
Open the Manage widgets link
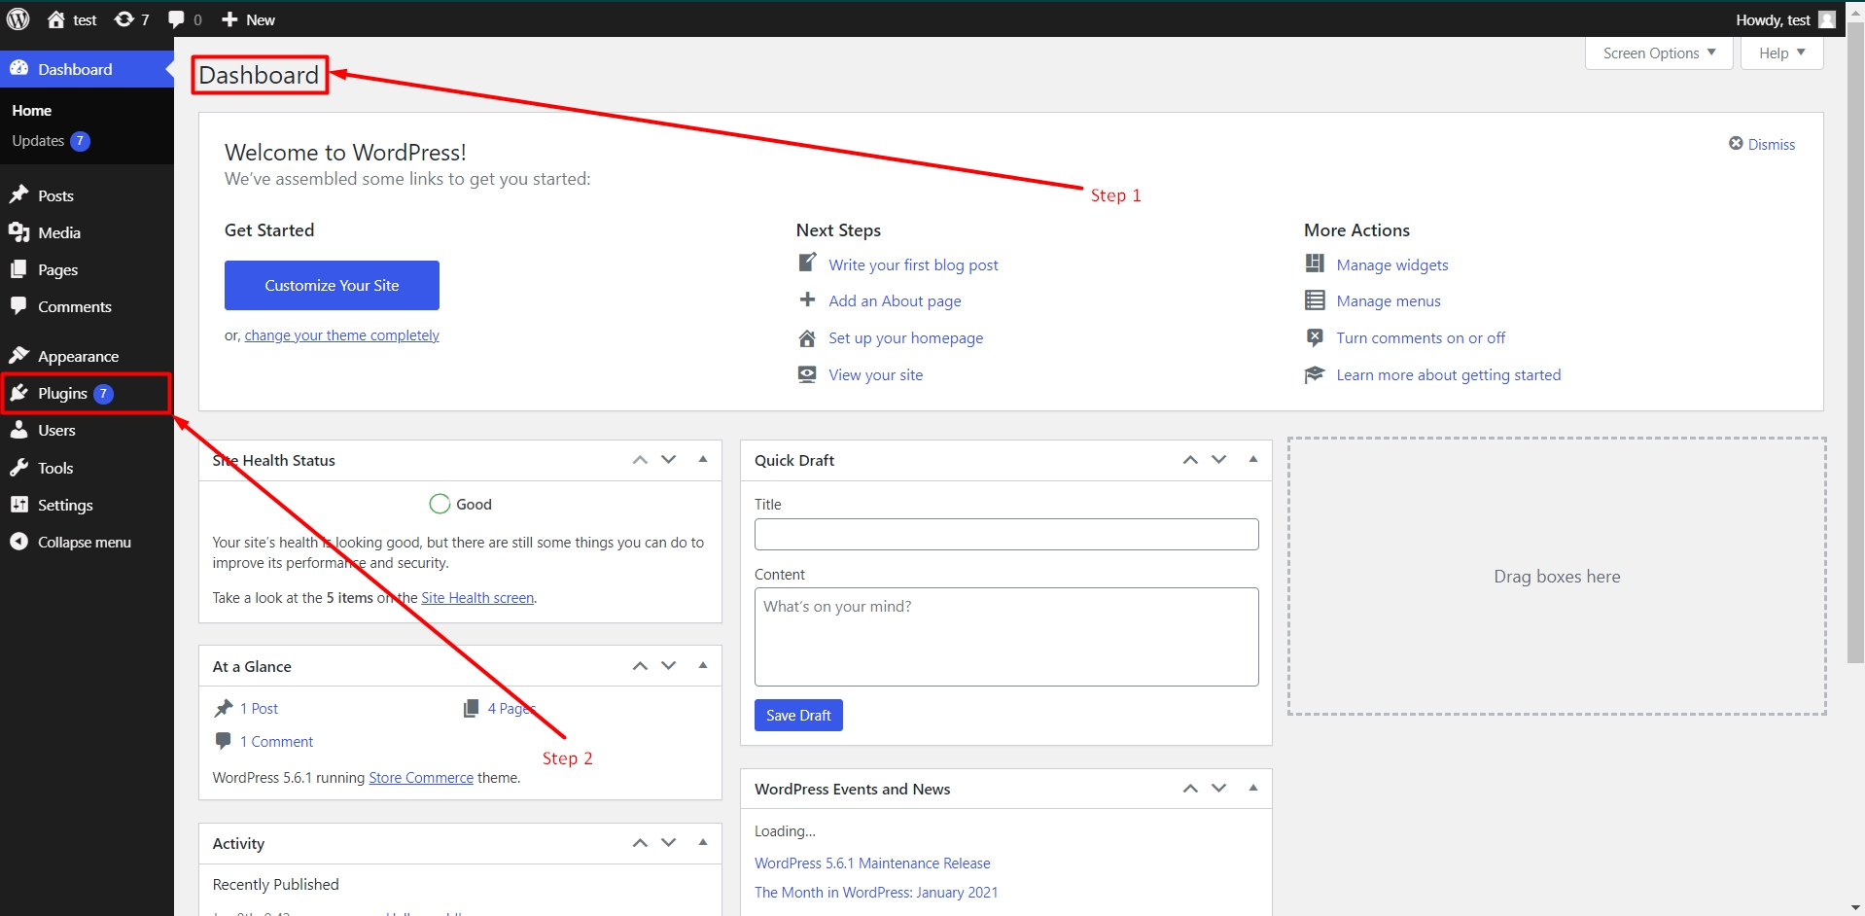point(1391,264)
